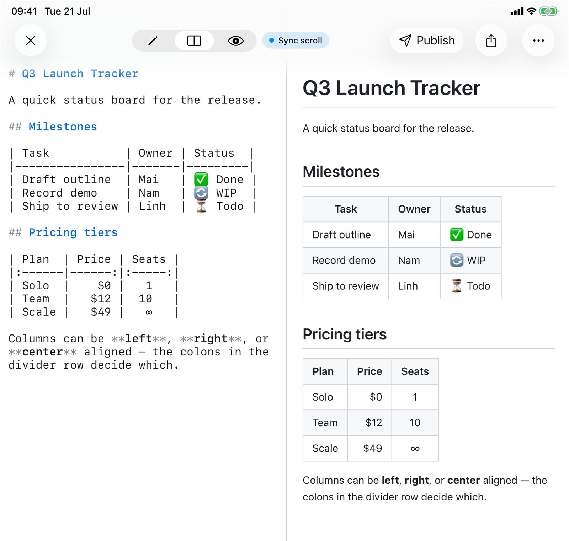Image resolution: width=569 pixels, height=541 pixels.
Task: Click '**center**' bold text in the source editor
Action: (43, 352)
